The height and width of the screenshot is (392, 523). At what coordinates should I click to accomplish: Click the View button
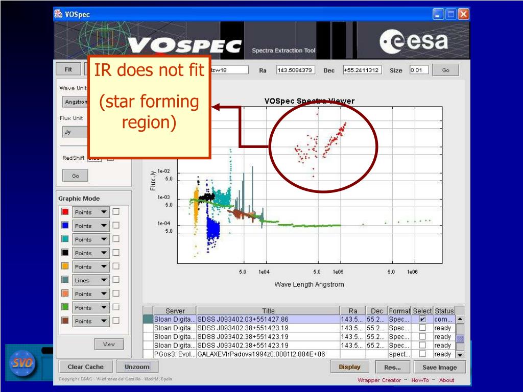coord(109,345)
